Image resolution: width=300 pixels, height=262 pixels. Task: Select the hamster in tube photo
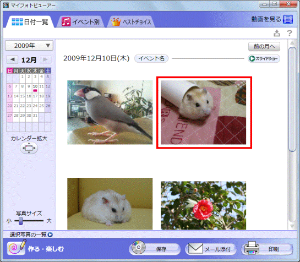(x=203, y=112)
